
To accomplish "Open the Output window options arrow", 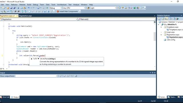I will tap(150, 73).
